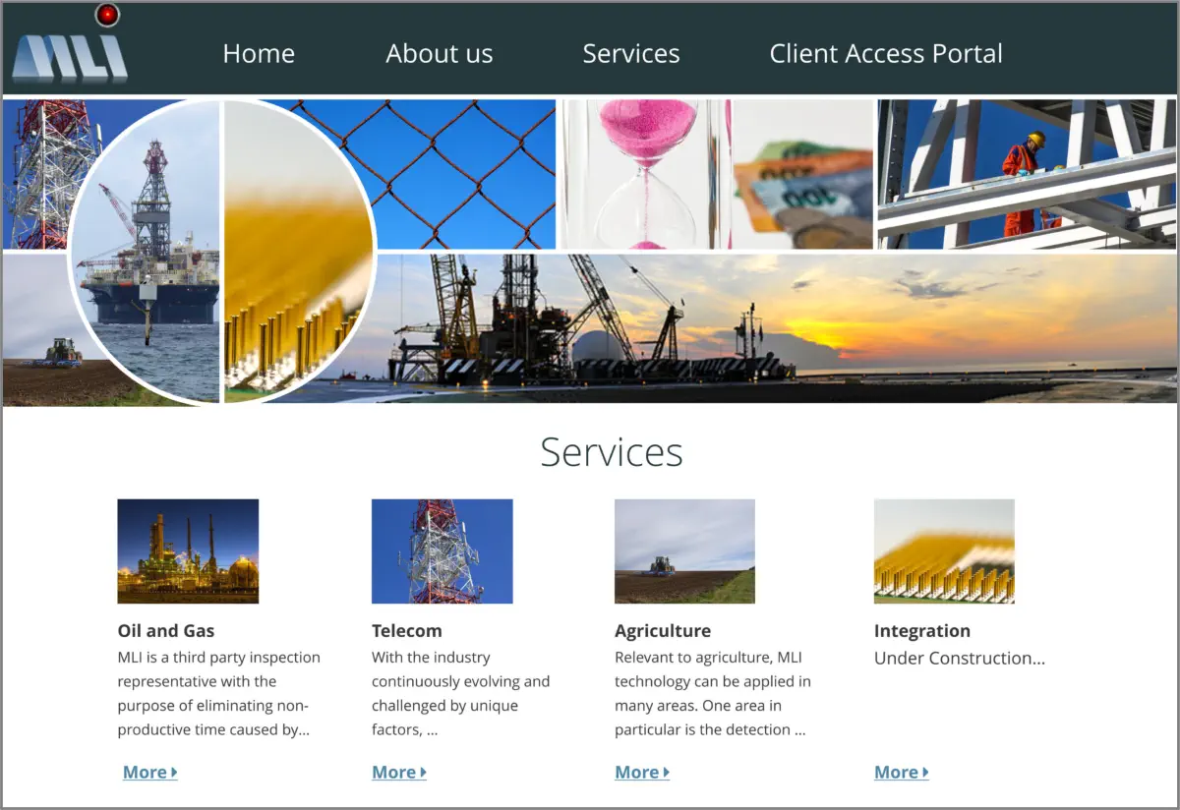
Task: Click More under Agriculture
Action: click(642, 773)
